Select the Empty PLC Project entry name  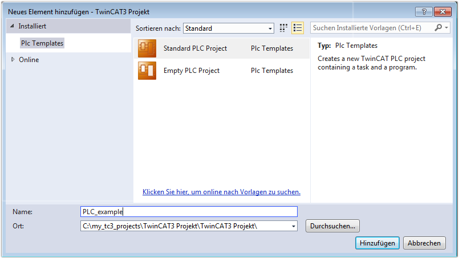192,71
